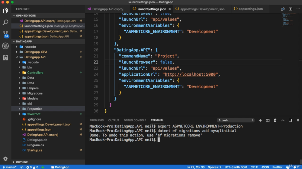Expand the OUTLINE section
Image resolution: width=302 pixels, height=169 pixels.
tap(22, 162)
